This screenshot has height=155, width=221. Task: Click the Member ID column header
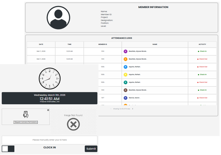click(103, 44)
